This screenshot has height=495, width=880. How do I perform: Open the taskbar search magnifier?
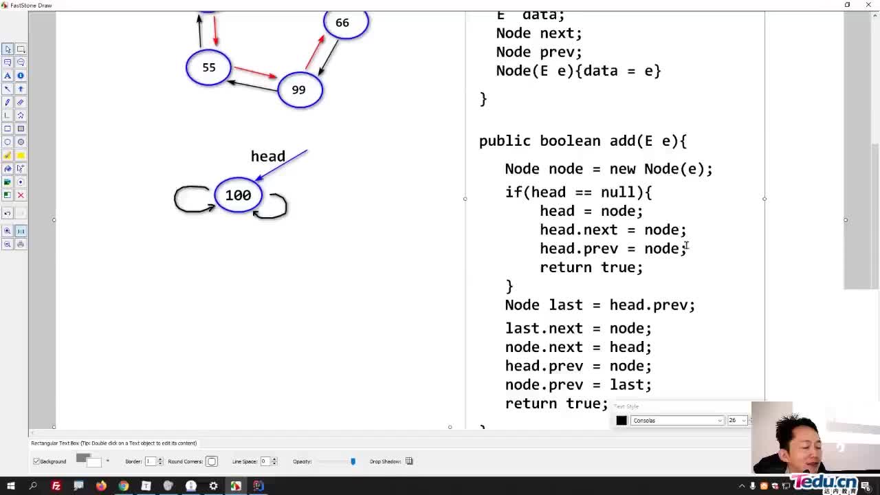tap(33, 486)
